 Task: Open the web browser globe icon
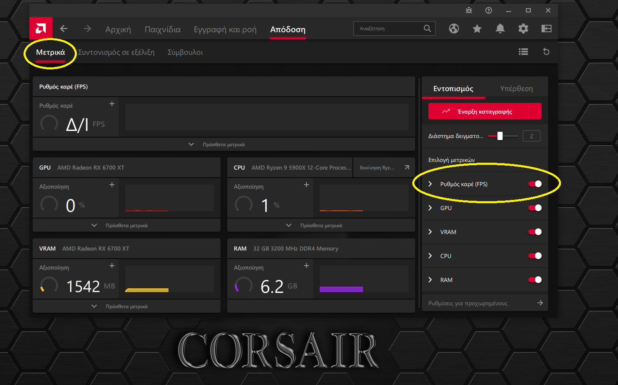[x=454, y=29]
